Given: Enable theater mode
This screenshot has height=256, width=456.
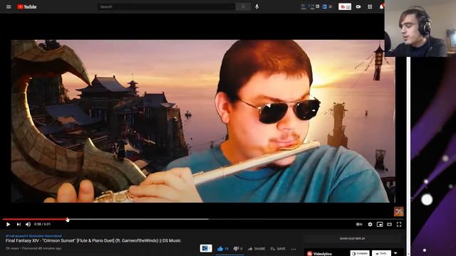Looking at the screenshot, I should (390, 225).
